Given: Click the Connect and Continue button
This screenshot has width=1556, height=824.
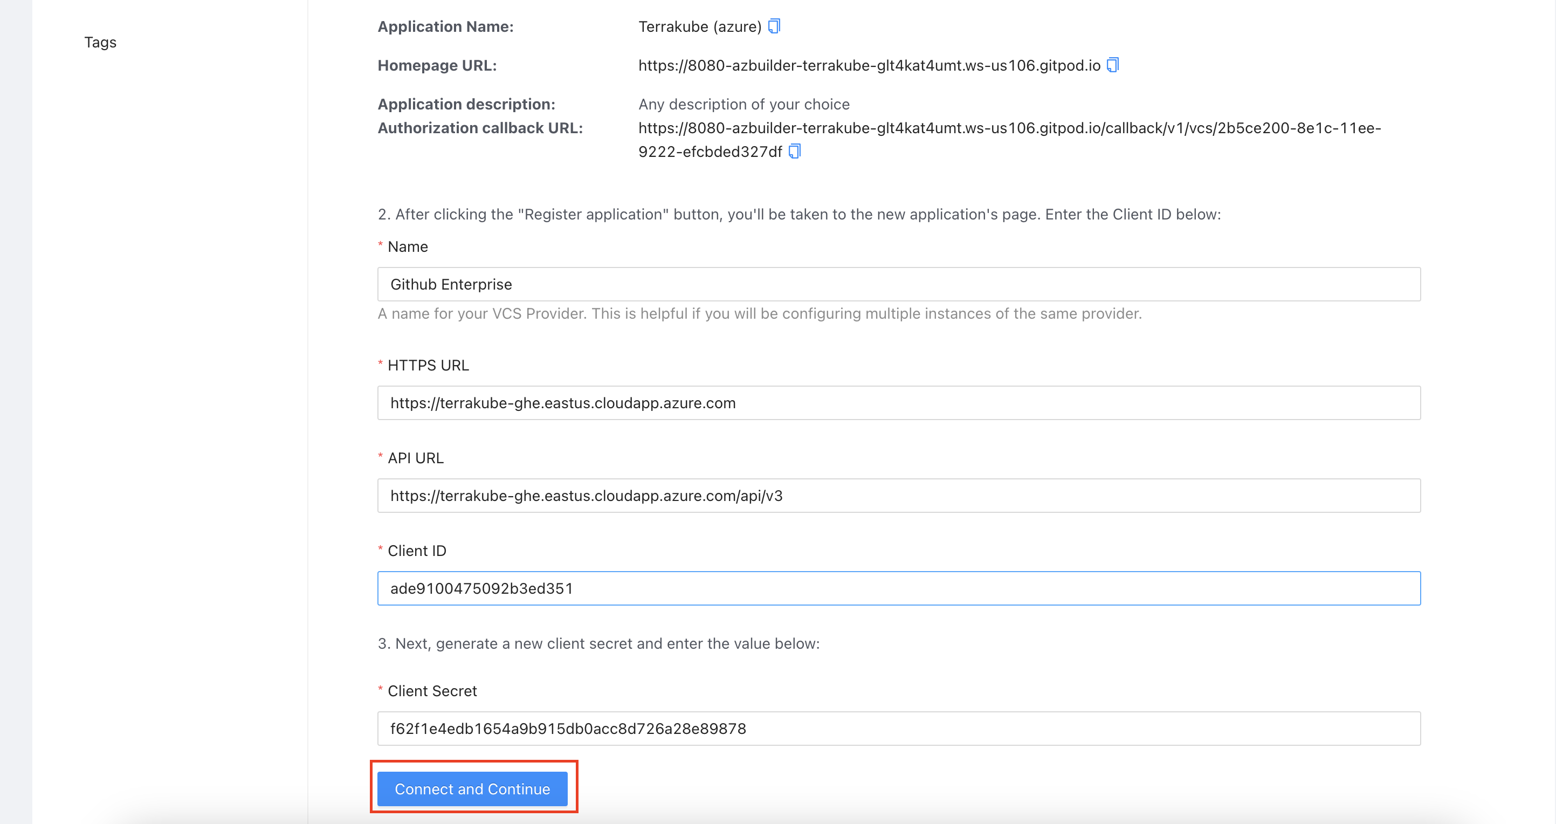Looking at the screenshot, I should (472, 788).
